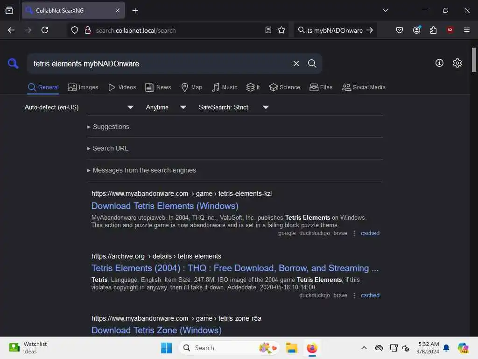Switch to News search category

pyautogui.click(x=158, y=87)
